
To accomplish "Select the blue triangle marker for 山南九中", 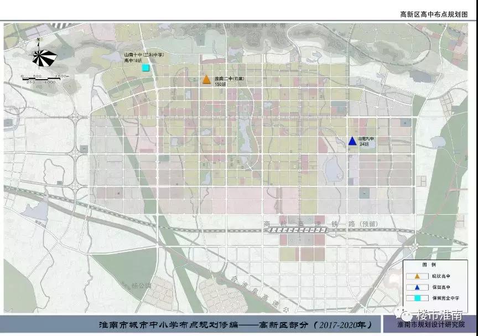I will coord(352,141).
